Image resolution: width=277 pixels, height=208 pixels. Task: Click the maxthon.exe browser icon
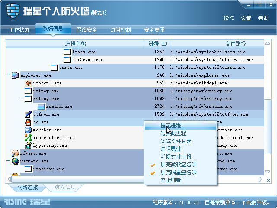pyautogui.click(x=28, y=130)
